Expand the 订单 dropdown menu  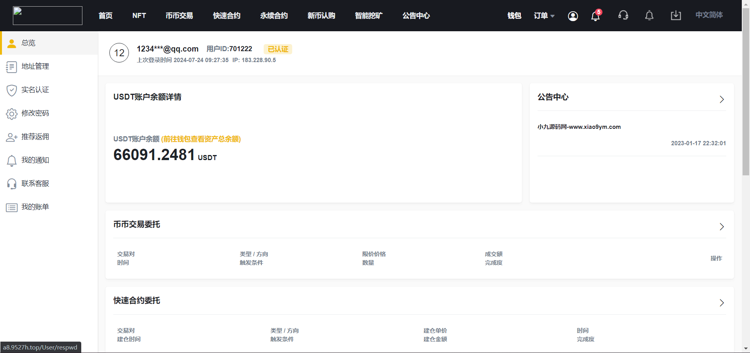coord(544,16)
